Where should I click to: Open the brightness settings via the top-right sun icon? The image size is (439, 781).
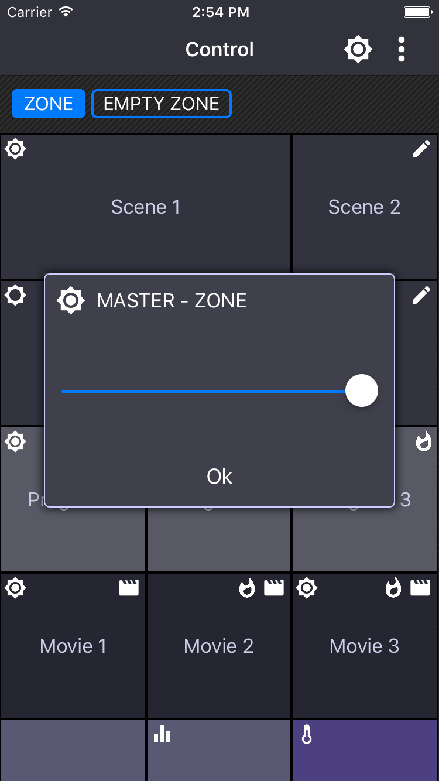pyautogui.click(x=358, y=49)
